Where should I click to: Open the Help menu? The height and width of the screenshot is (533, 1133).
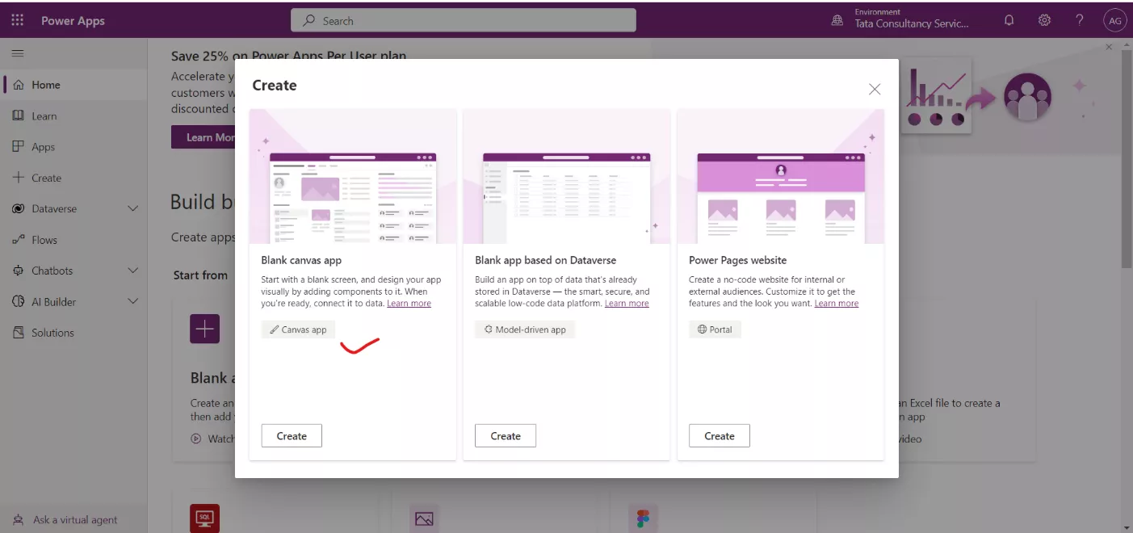(x=1080, y=19)
